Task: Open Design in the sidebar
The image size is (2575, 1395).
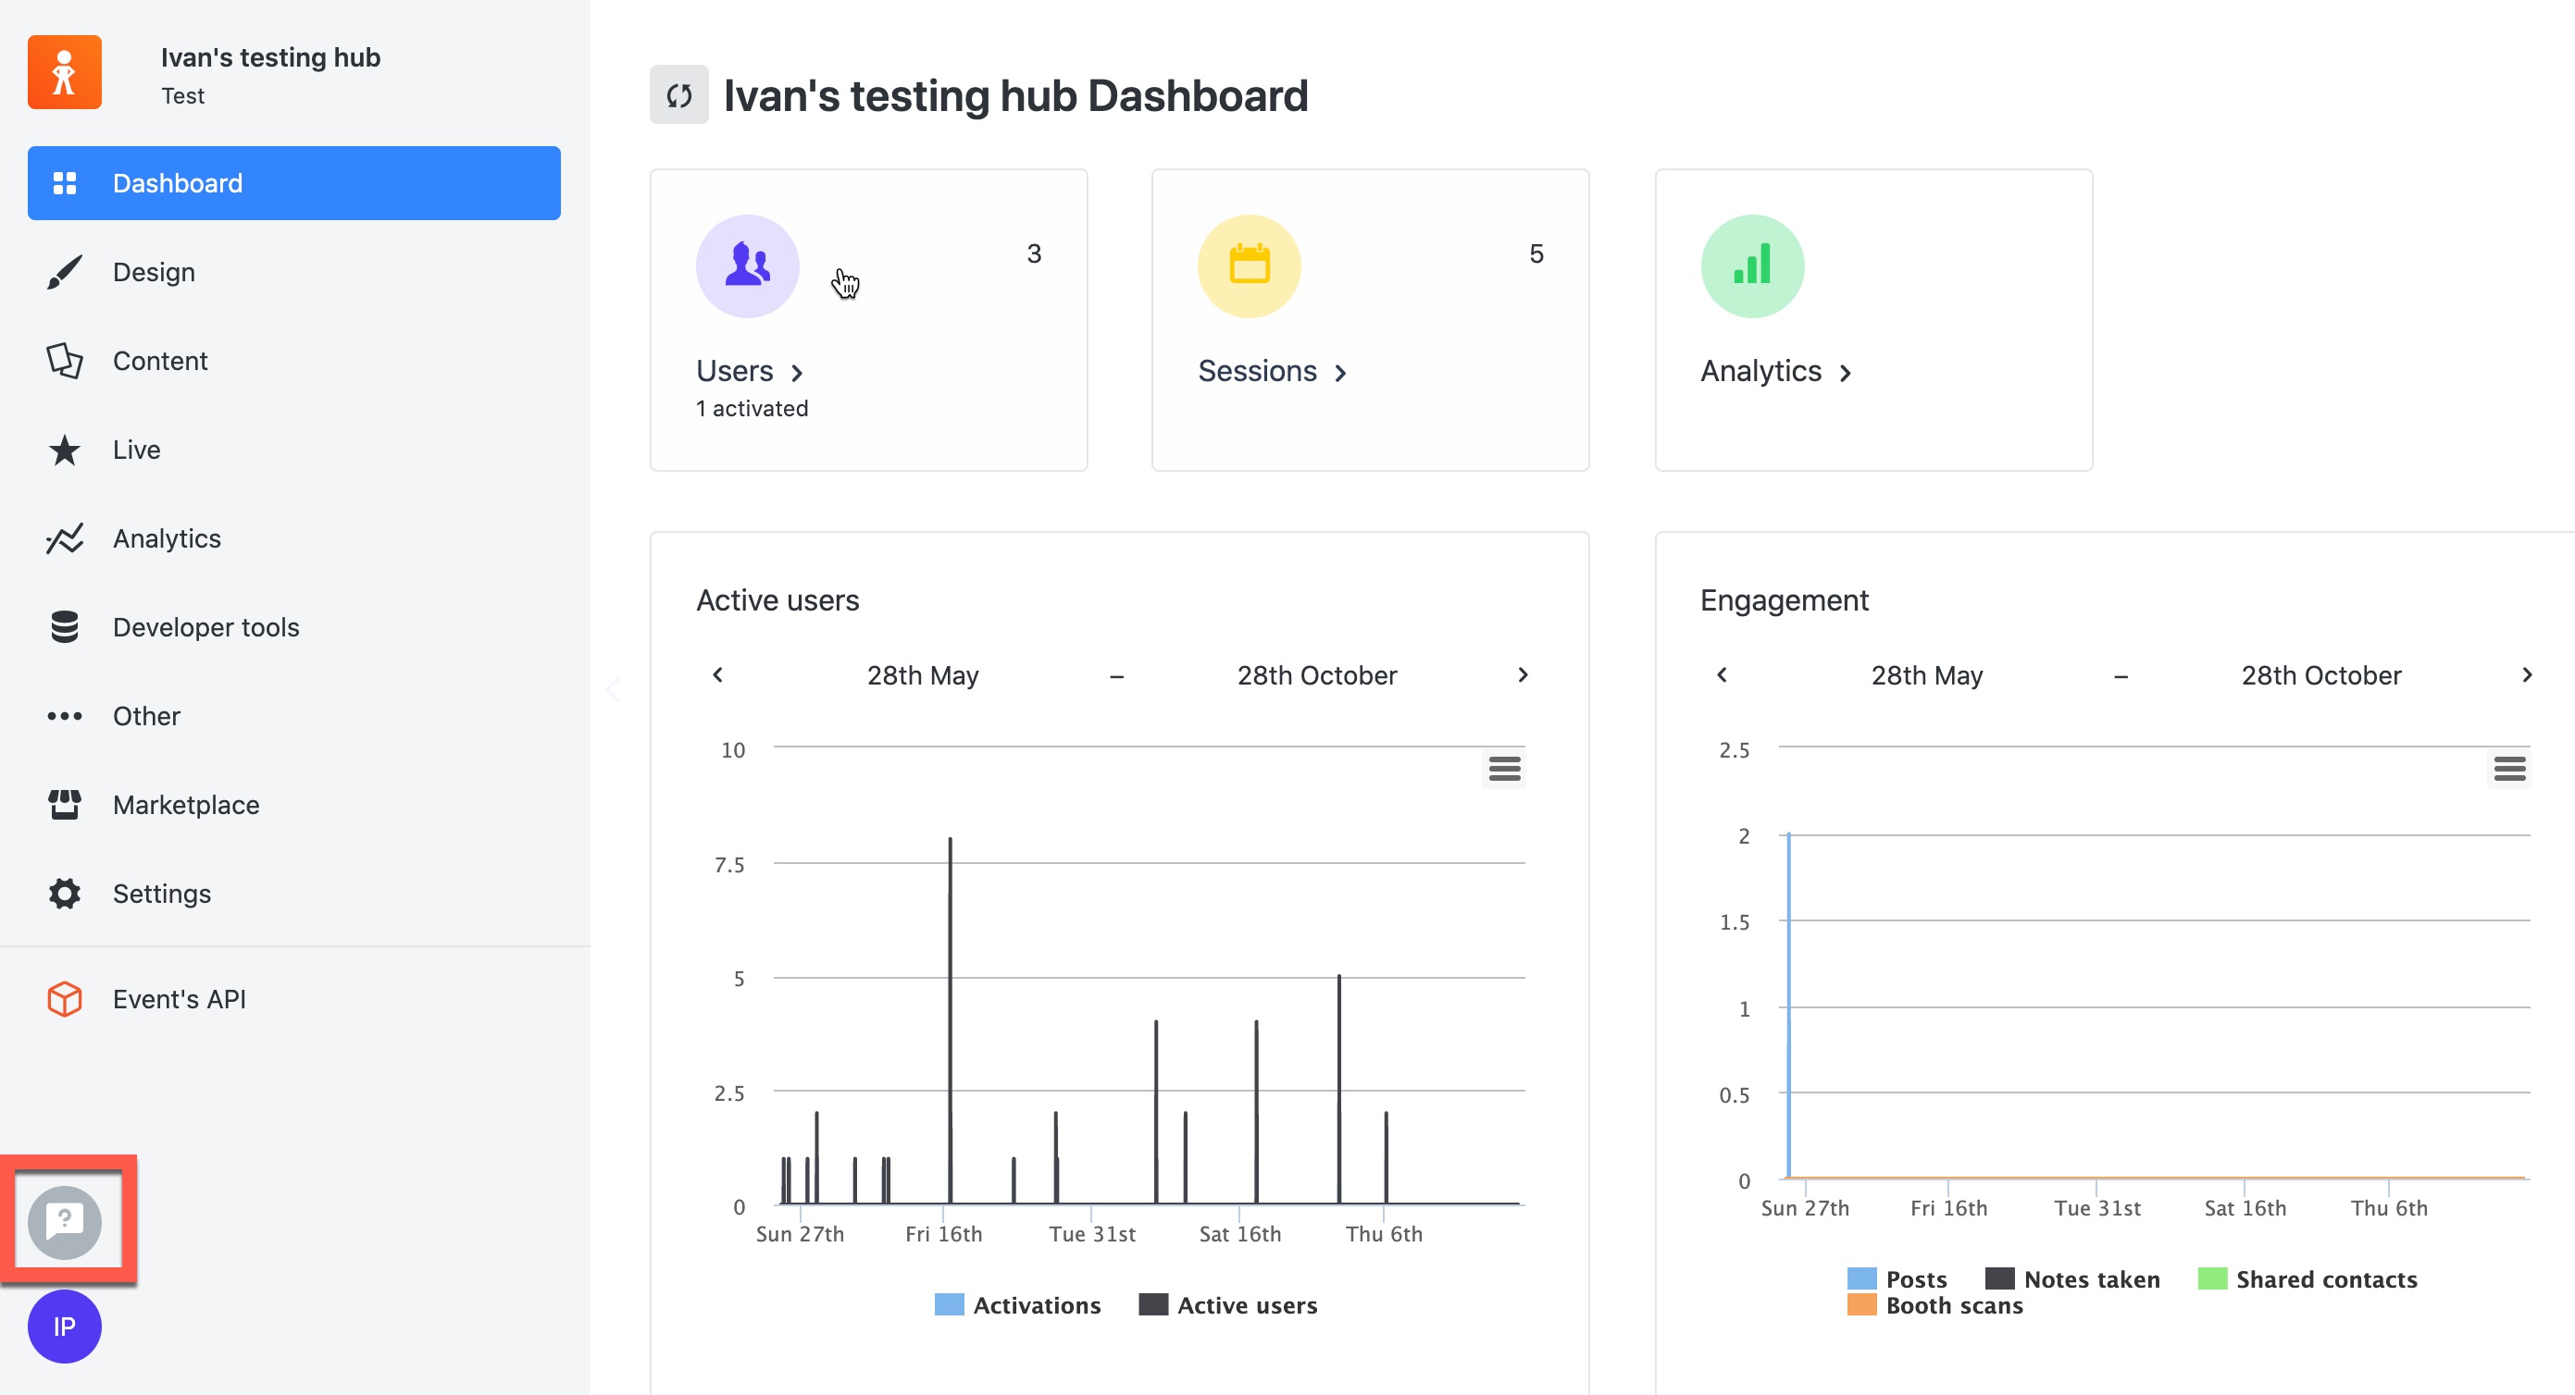Action: [154, 272]
